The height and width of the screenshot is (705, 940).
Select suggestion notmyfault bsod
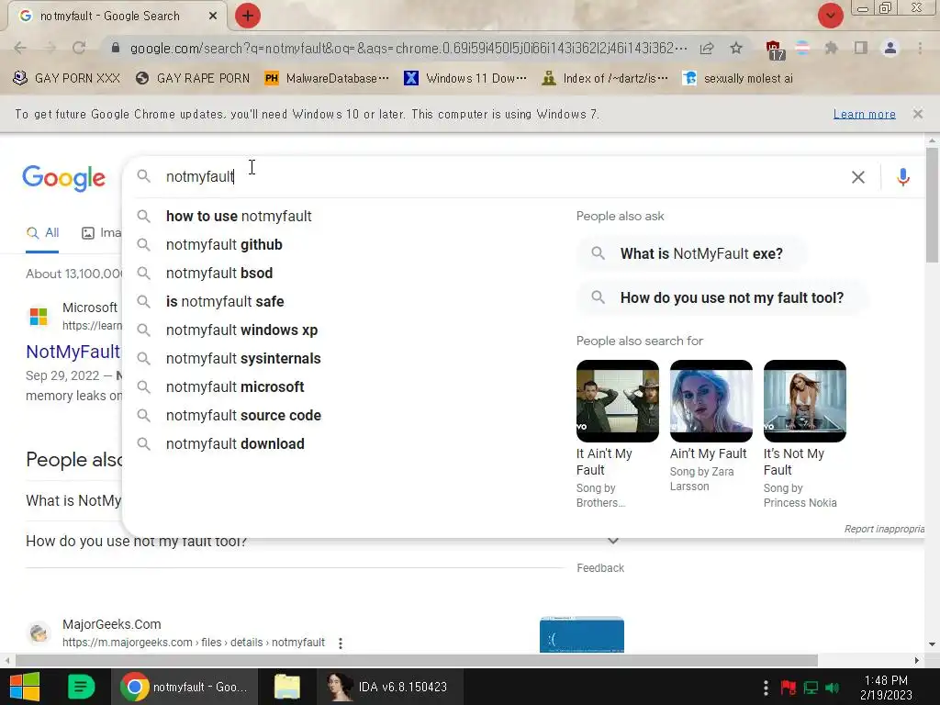pyautogui.click(x=219, y=273)
